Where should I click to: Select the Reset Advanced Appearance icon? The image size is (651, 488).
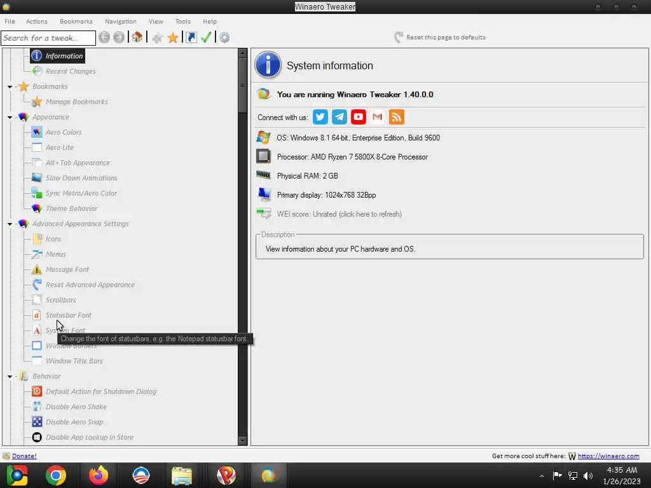coord(37,285)
